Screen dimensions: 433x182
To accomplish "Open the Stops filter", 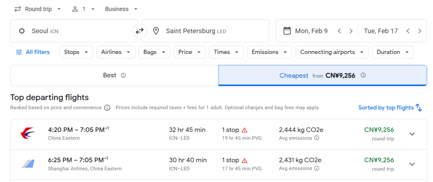I will (76, 52).
